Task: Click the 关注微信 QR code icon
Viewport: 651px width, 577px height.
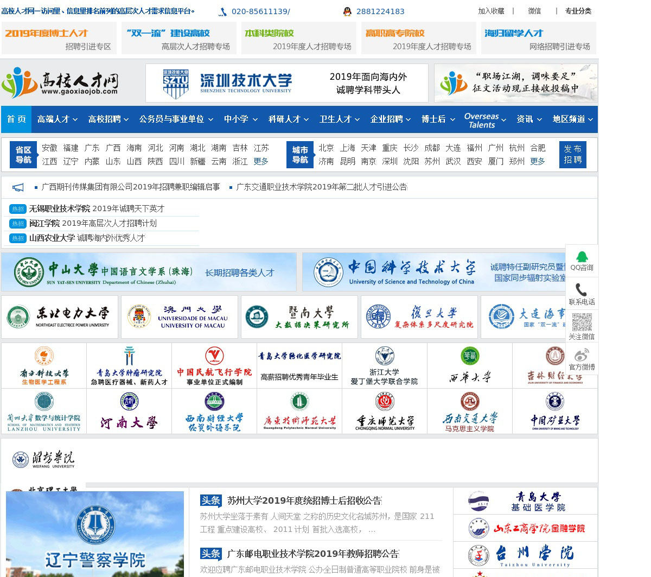Action: 582,322
